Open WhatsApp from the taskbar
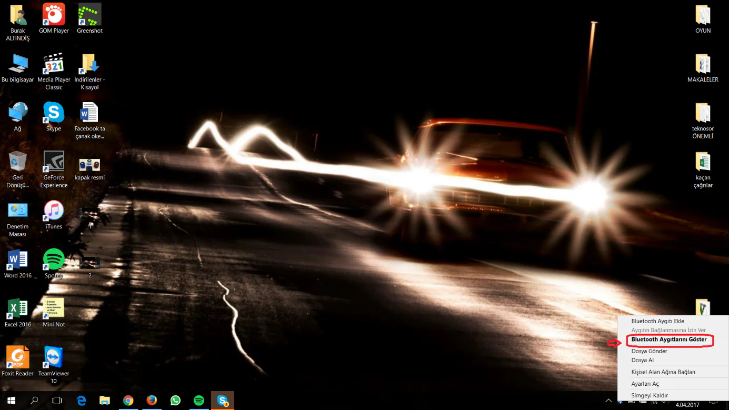Image resolution: width=729 pixels, height=410 pixels. coord(175,401)
